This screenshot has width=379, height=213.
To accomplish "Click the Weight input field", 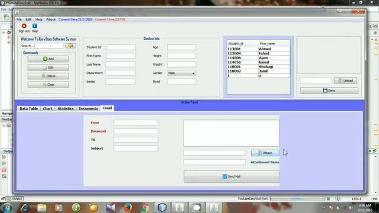I will (x=182, y=64).
